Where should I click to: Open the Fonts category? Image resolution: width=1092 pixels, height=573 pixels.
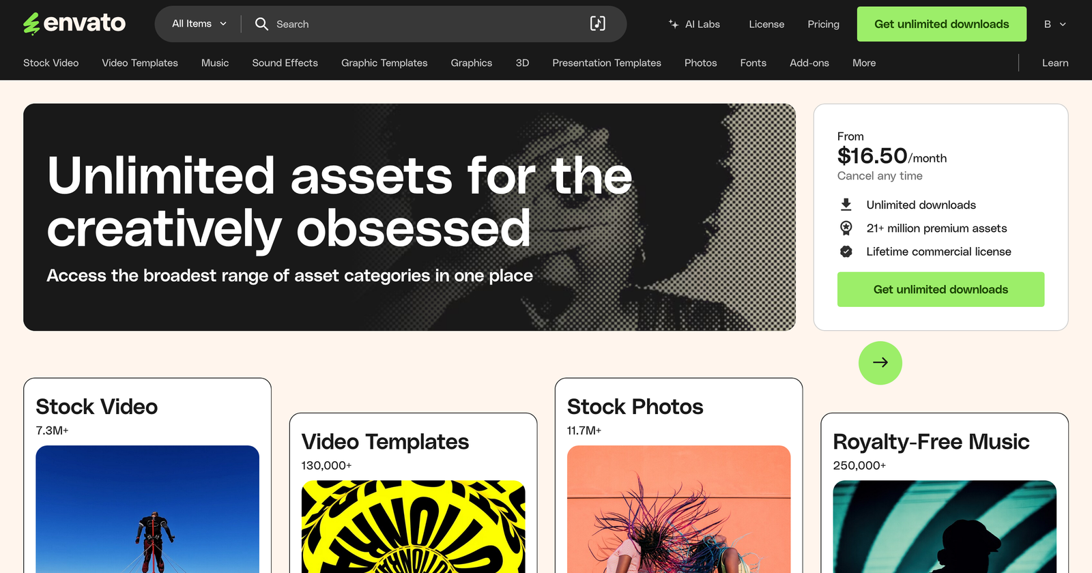tap(753, 63)
